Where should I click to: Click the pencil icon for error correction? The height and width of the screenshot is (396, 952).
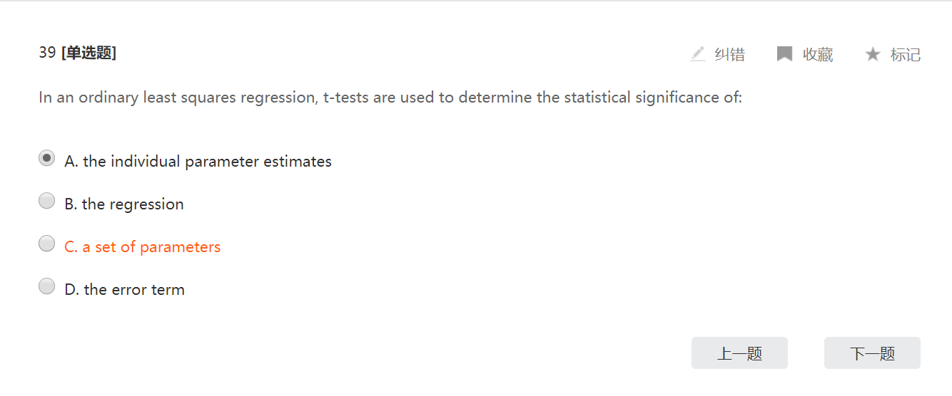(x=697, y=54)
